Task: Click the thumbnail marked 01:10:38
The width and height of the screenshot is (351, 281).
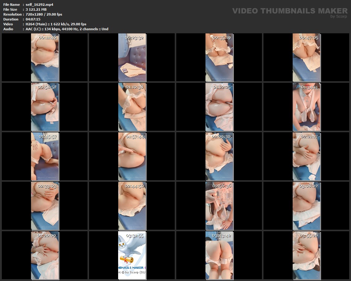Action: coord(132,107)
